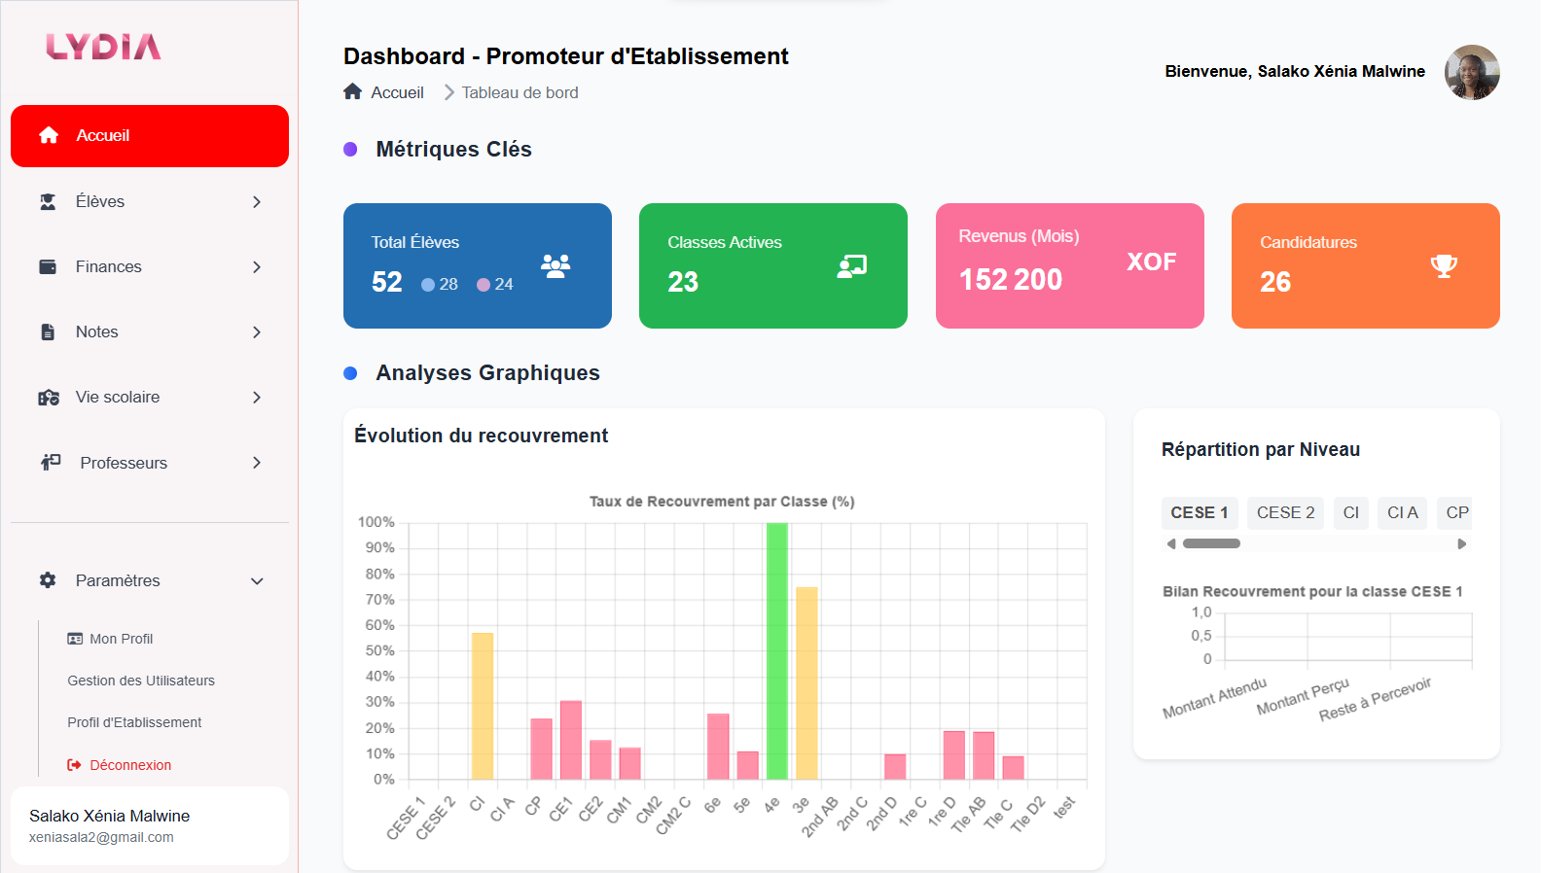Click the user profile avatar photo
This screenshot has width=1541, height=873.
(x=1472, y=72)
